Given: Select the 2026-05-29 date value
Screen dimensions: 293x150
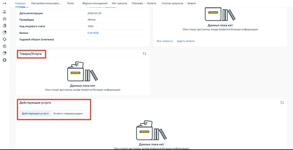Looking at the screenshot, I should [94, 13].
